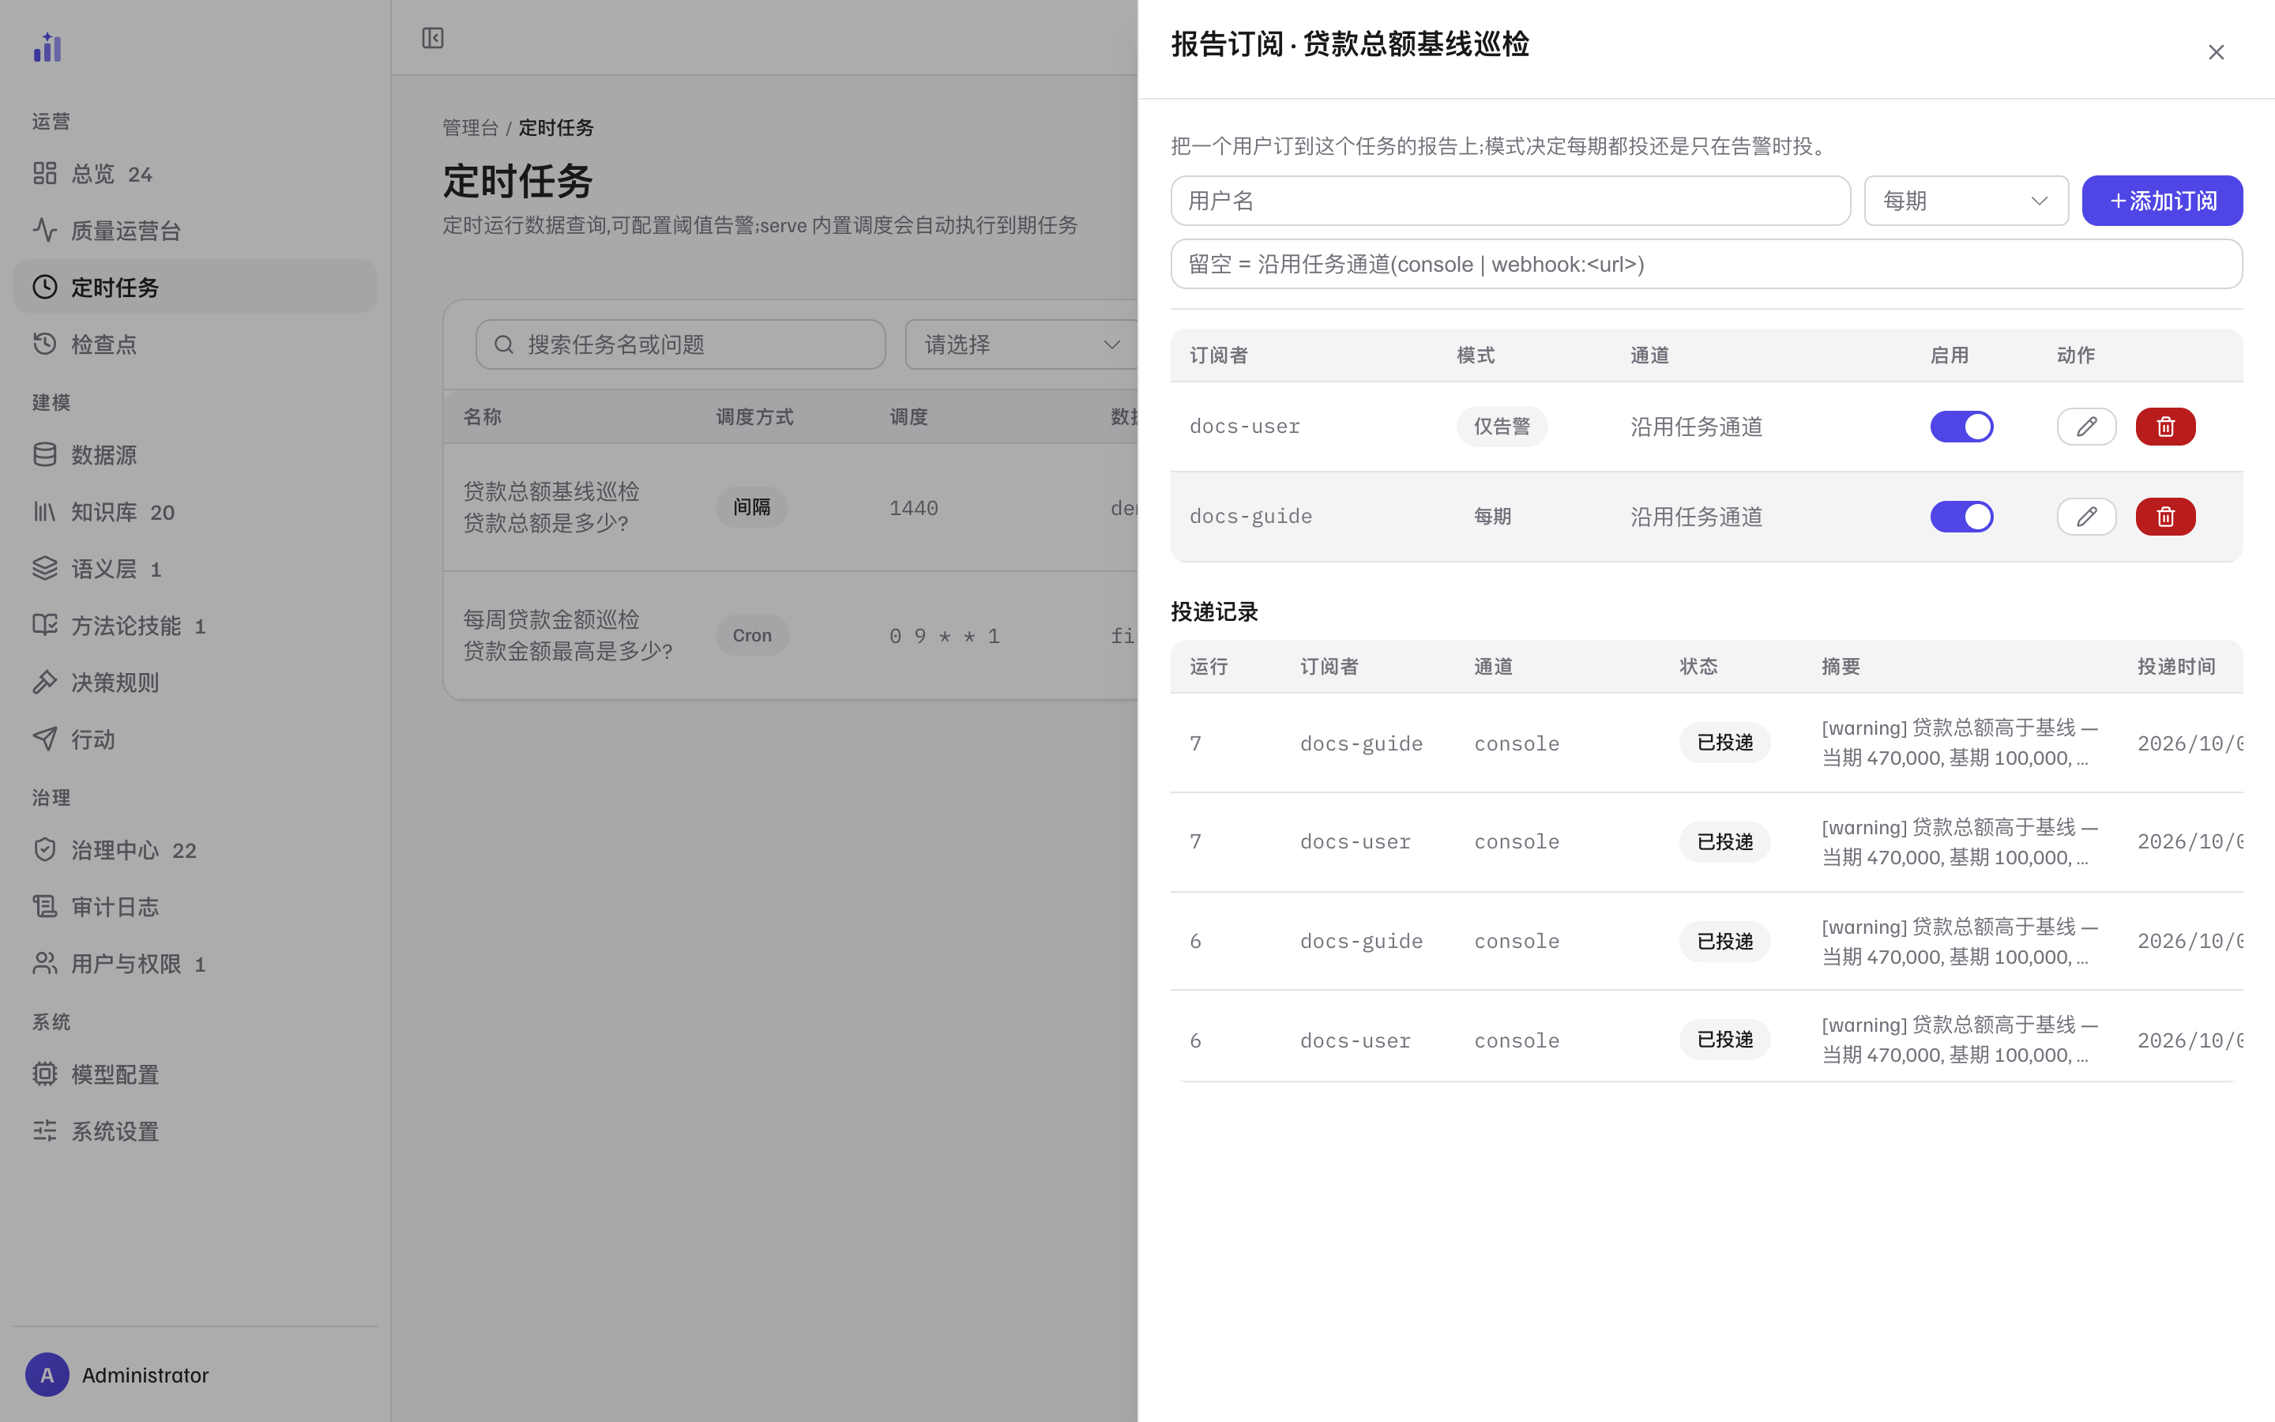Viewport: 2275px width, 1422px height.
Task: Click the 行动 paper plane icon
Action: (45, 739)
